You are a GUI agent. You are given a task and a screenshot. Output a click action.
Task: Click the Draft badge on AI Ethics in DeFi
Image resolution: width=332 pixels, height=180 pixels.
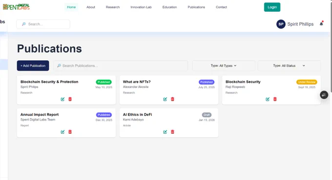pyautogui.click(x=207, y=115)
